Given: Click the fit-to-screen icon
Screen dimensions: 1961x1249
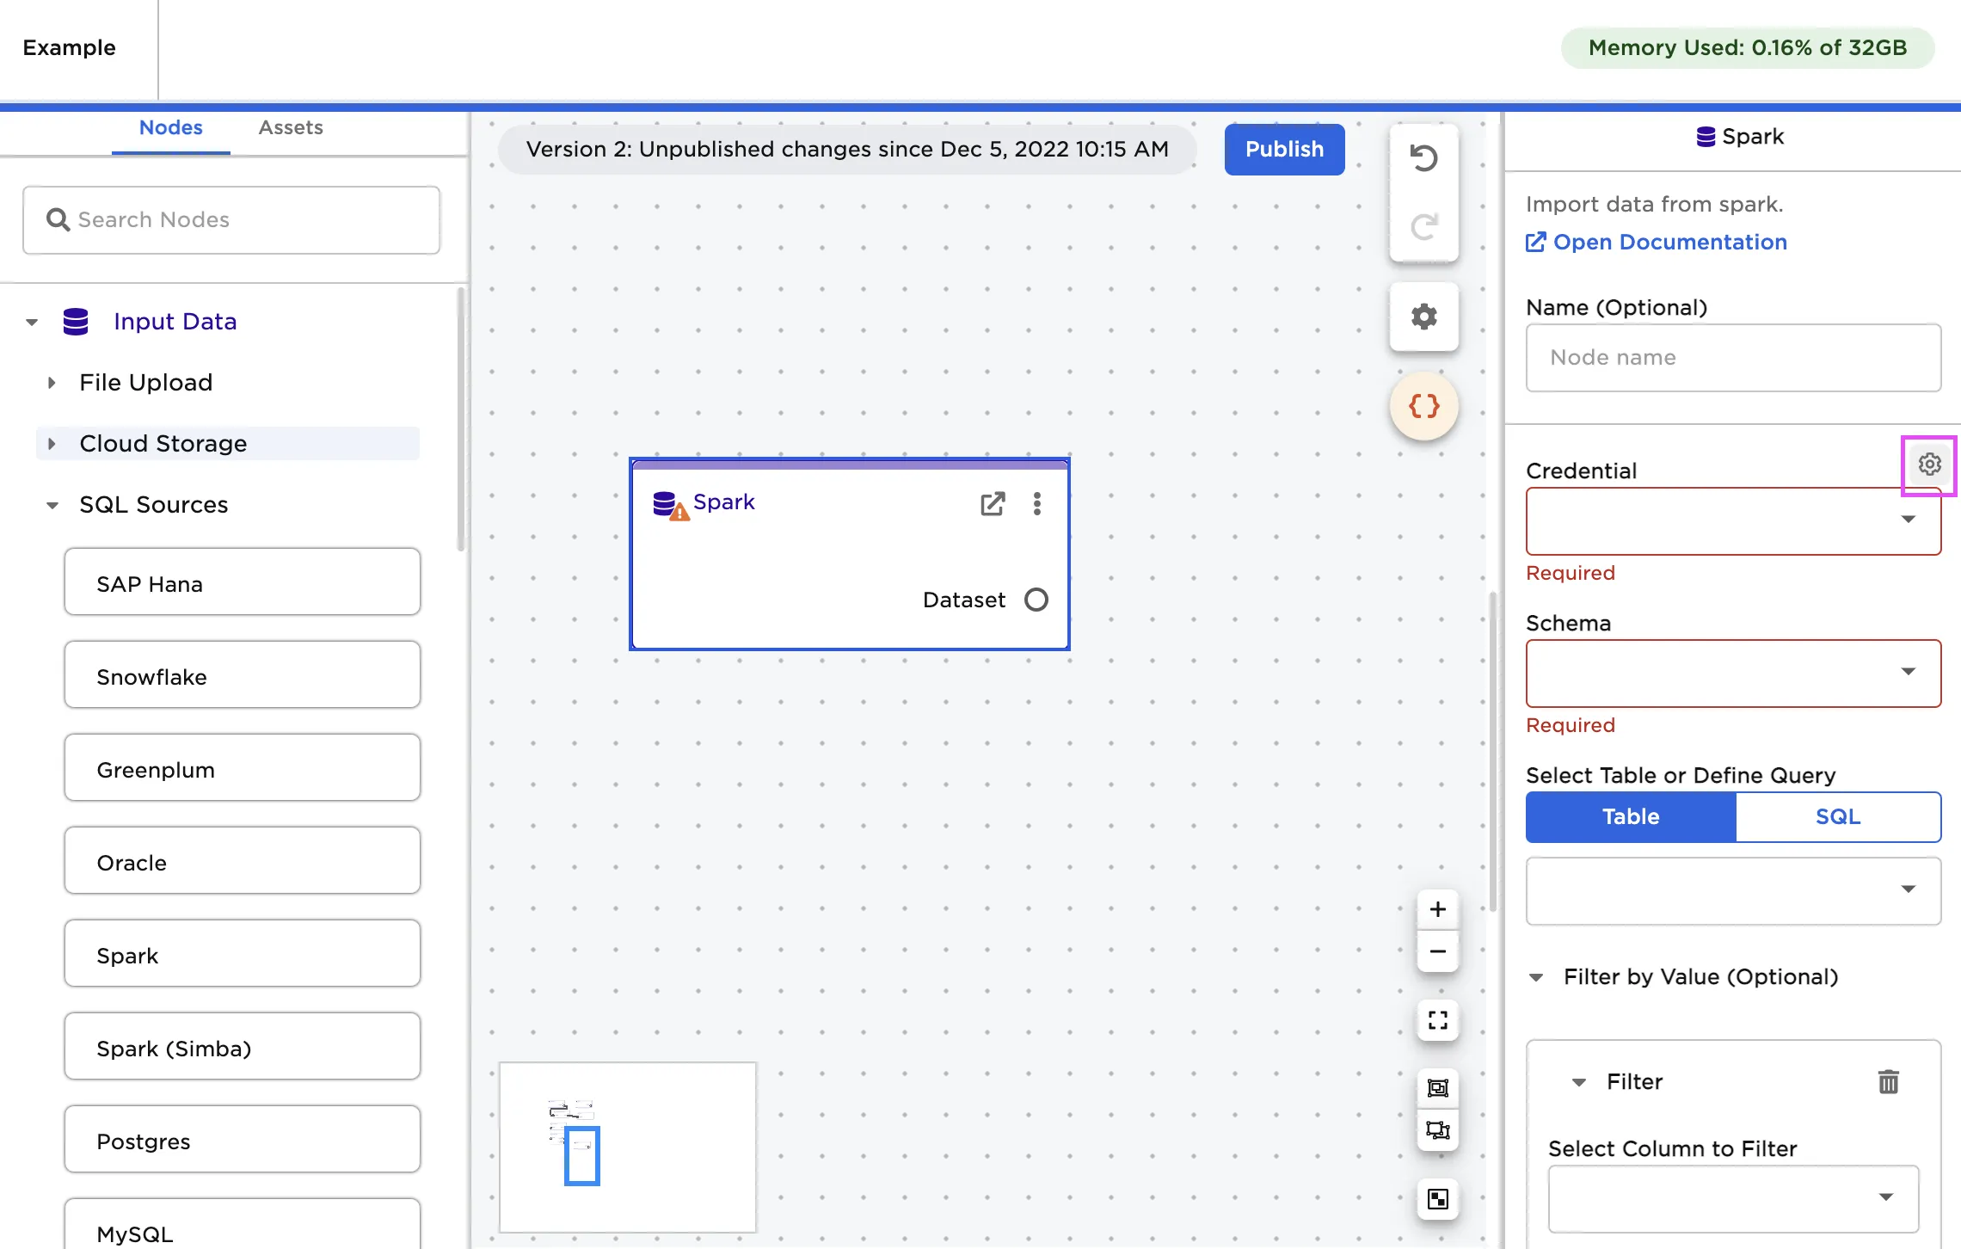Looking at the screenshot, I should (1437, 1020).
